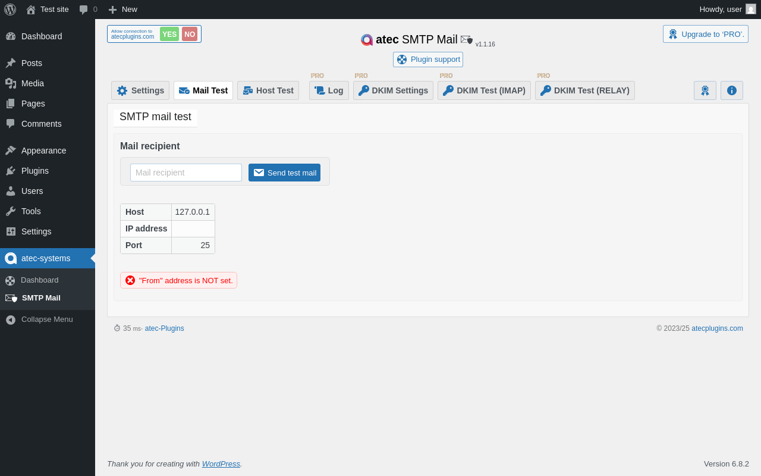Open the Tools menu

click(48, 211)
